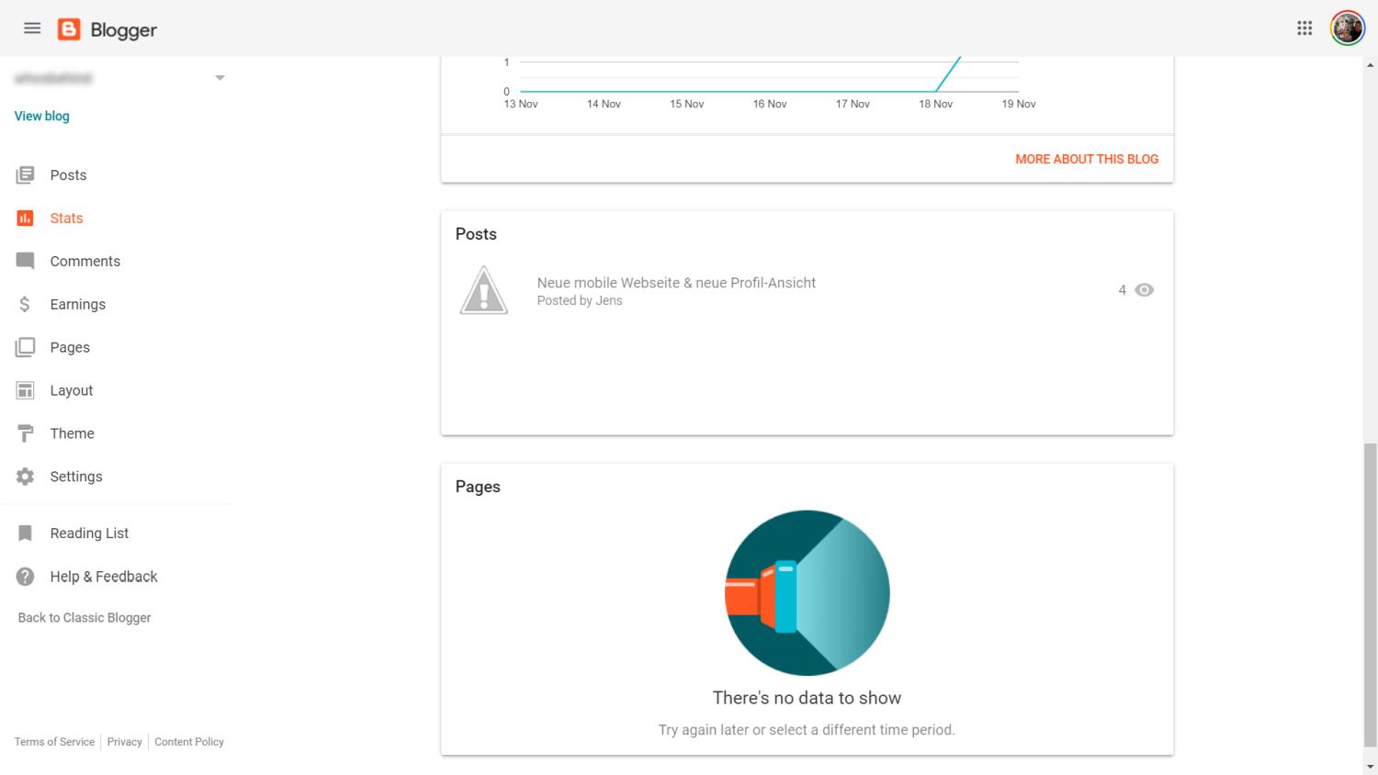Expand the blog selector dropdown arrow
This screenshot has height=775, width=1378.
tap(220, 78)
